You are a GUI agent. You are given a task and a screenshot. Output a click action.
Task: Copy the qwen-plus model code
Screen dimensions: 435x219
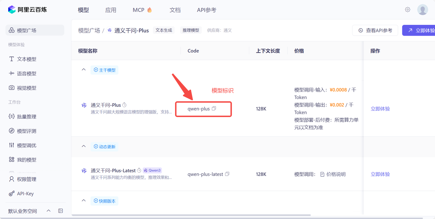214,108
